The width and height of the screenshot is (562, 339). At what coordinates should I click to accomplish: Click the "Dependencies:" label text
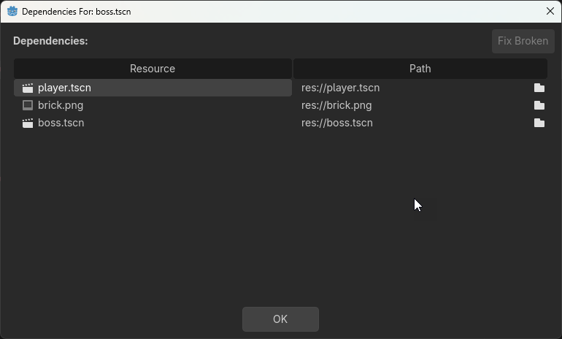point(50,41)
